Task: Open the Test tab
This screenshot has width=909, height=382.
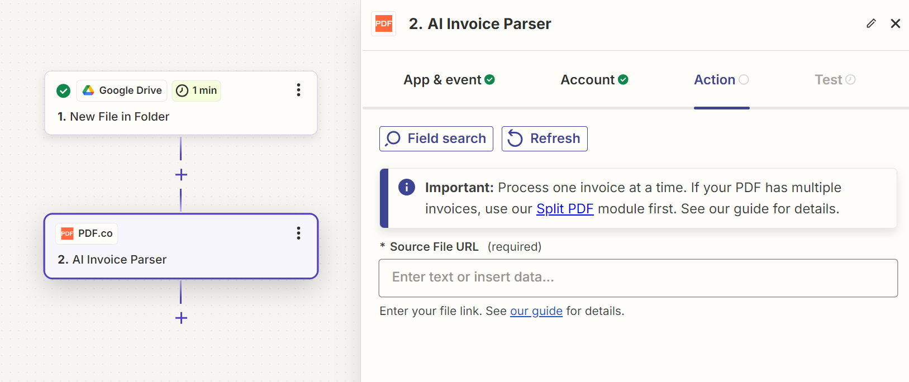Action: pos(835,80)
